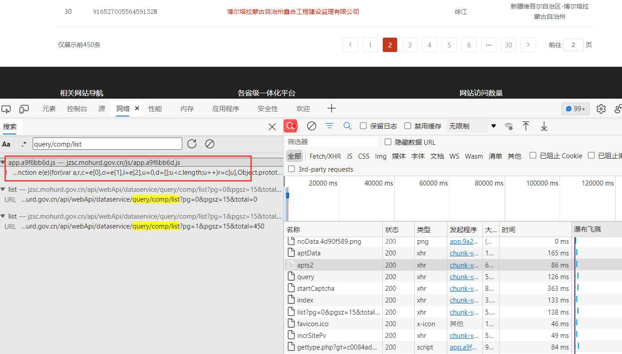Filter by 字体 requests
The height and width of the screenshot is (354, 622).
(x=418, y=156)
